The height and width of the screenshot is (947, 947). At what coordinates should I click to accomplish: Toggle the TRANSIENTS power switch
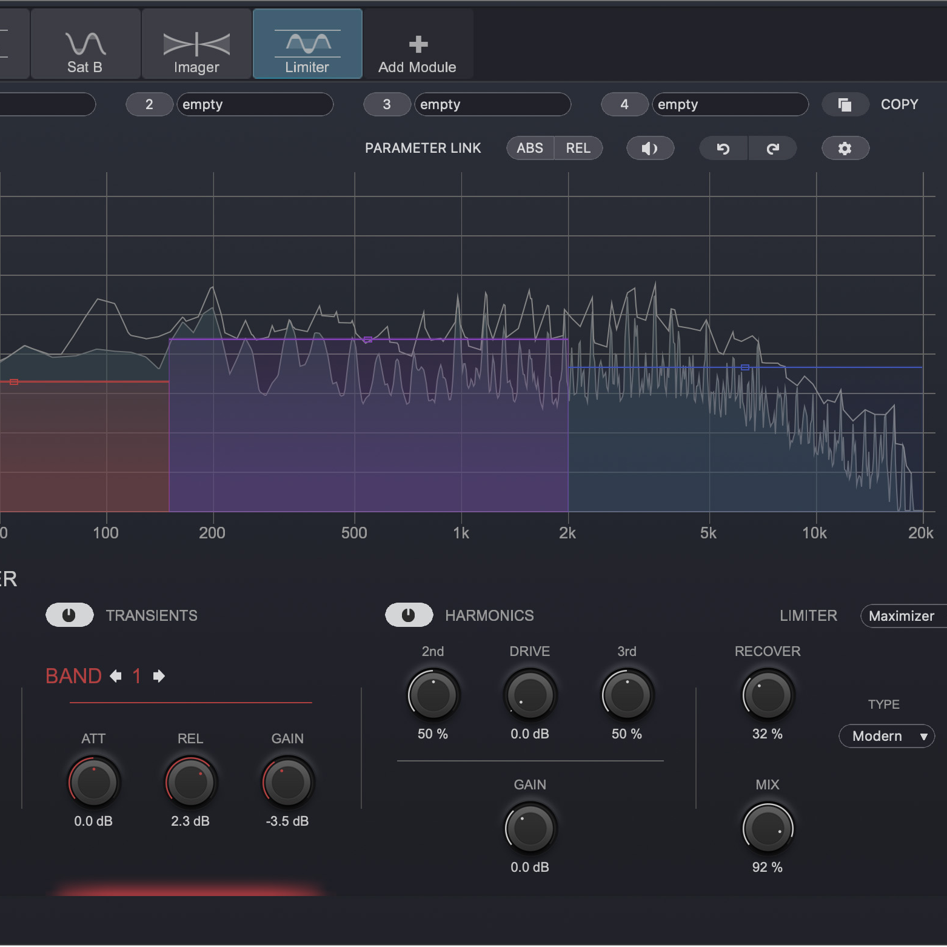pos(70,615)
